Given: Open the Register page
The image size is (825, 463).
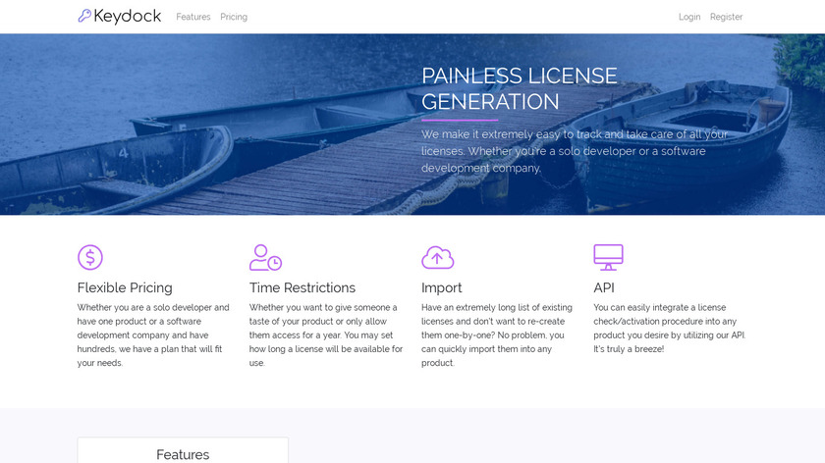Looking at the screenshot, I should pos(726,17).
